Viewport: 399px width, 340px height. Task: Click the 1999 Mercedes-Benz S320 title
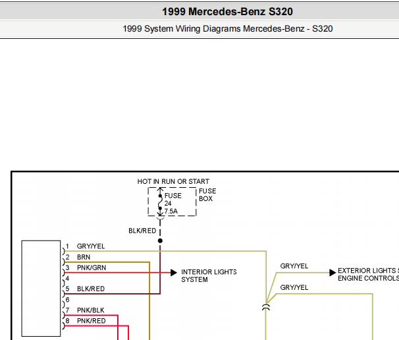[x=228, y=12]
